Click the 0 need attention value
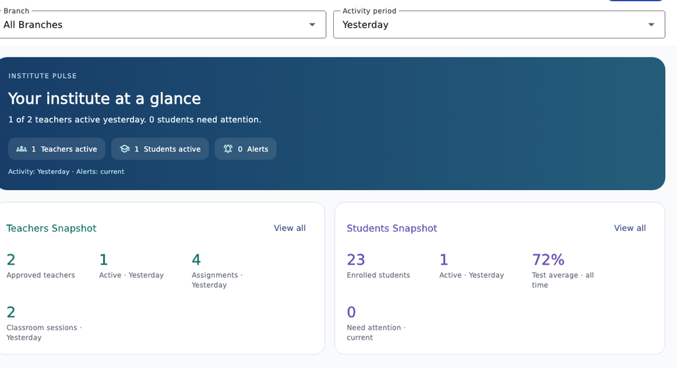677x368 pixels. coord(352,312)
